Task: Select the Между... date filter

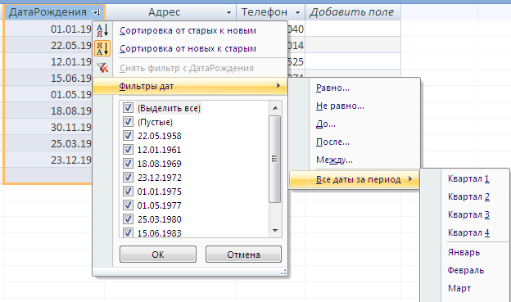Action: pos(334,160)
